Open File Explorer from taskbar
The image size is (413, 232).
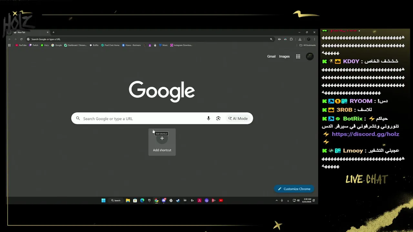128,200
